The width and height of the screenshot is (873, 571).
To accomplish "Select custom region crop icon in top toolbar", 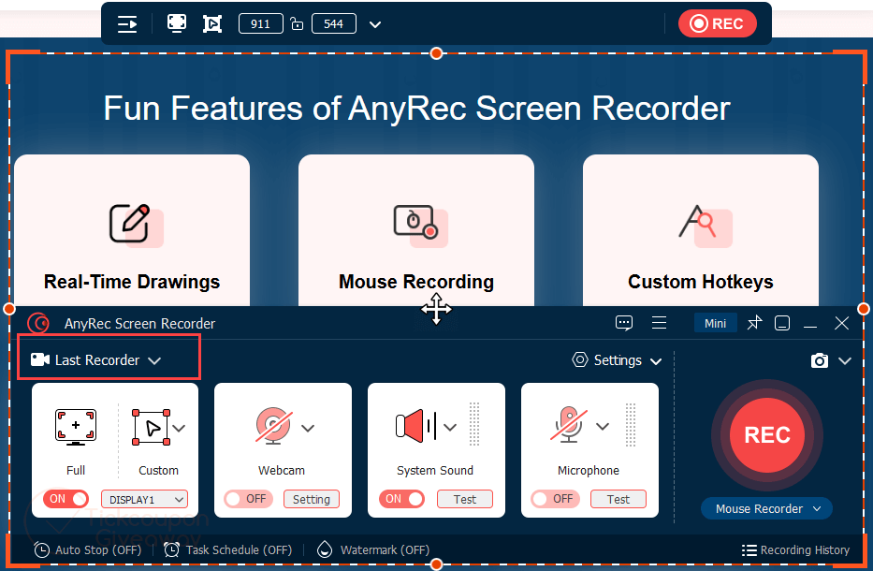I will click(212, 24).
